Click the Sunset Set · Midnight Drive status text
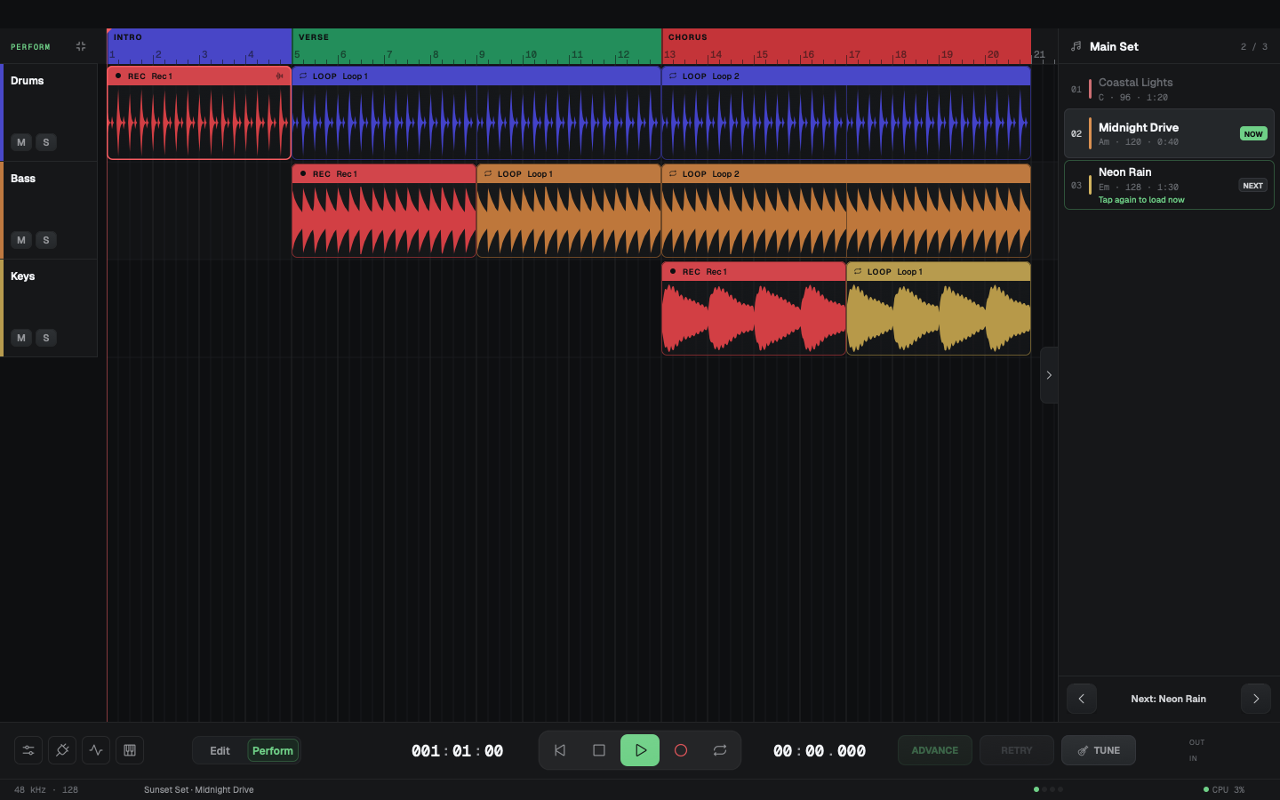The height and width of the screenshot is (800, 1280). click(199, 789)
